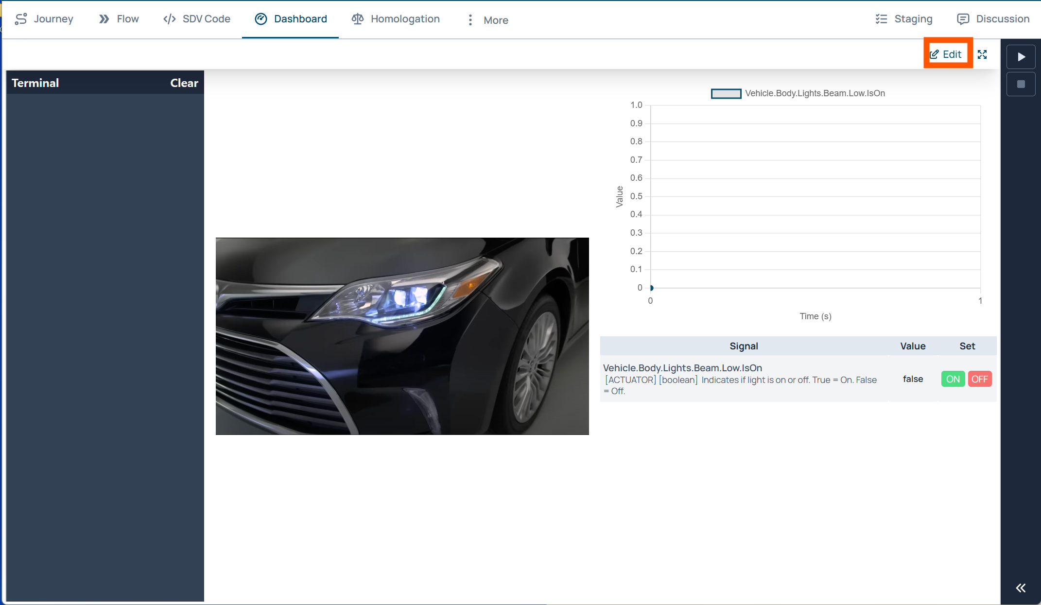
Task: Turn the low beam signal ON
Action: click(953, 379)
